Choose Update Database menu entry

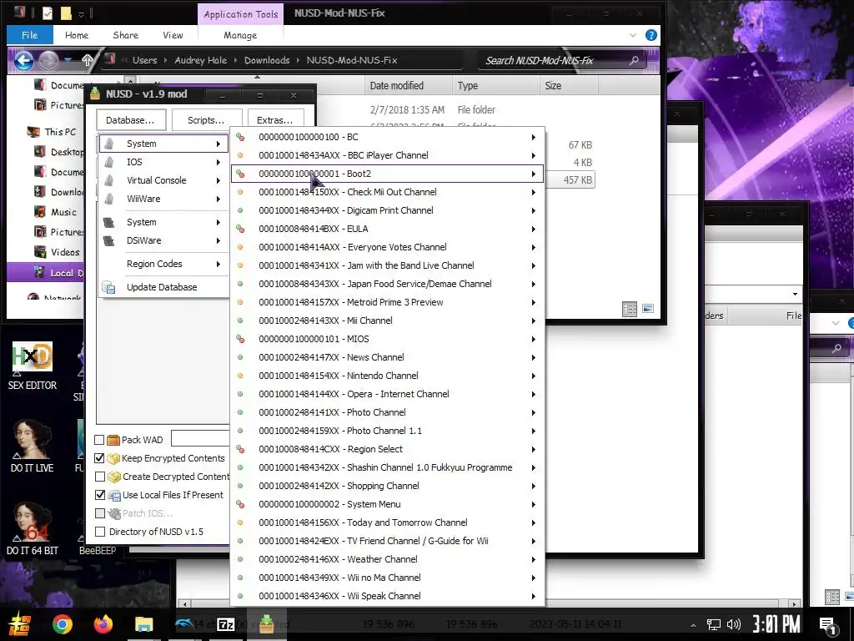[163, 287]
